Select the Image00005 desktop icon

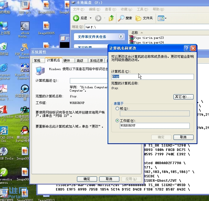[46, 28]
